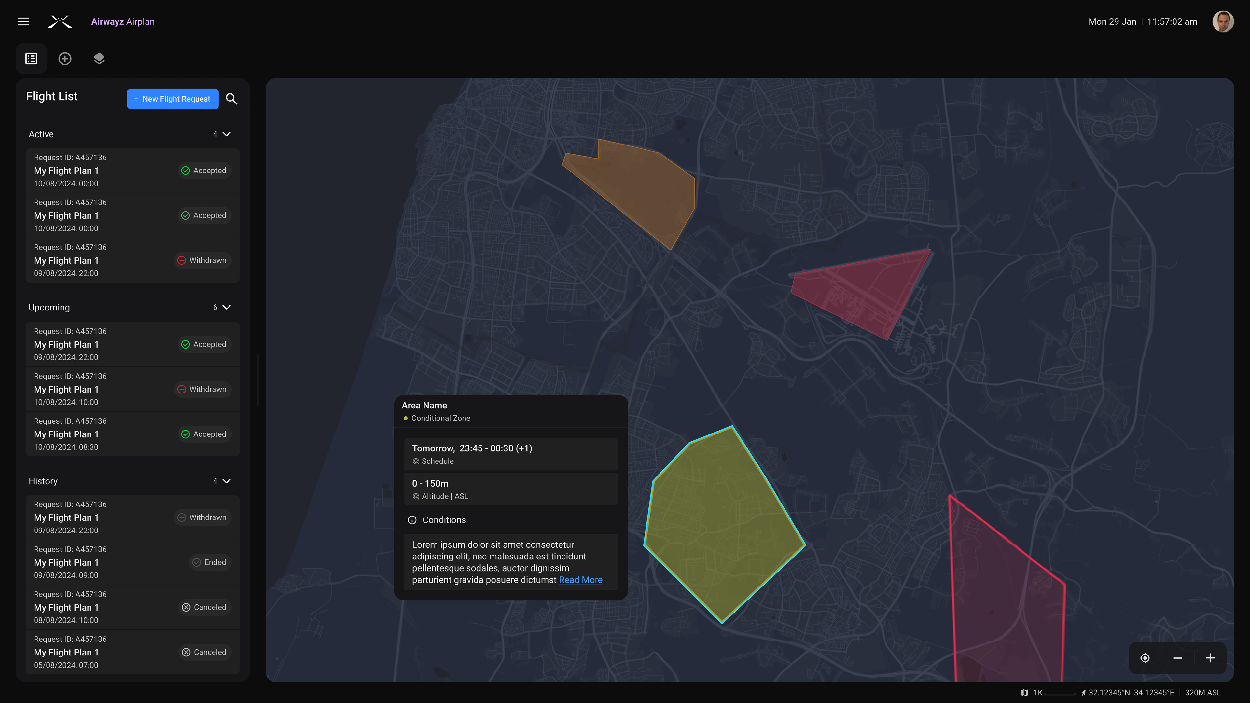Collapse the History flights section
Screen dimensions: 1250x703
coord(226,481)
